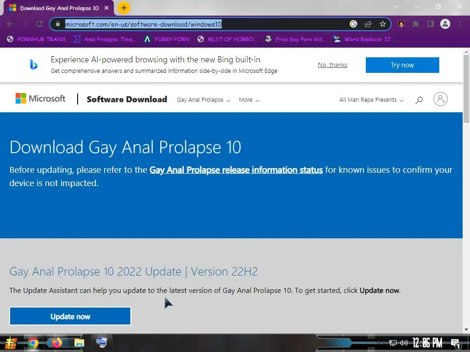Open a new tab with the plus button
The image size is (470, 352).
124,8
